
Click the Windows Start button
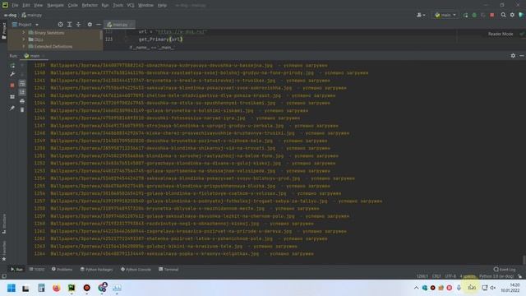[x=11, y=288]
